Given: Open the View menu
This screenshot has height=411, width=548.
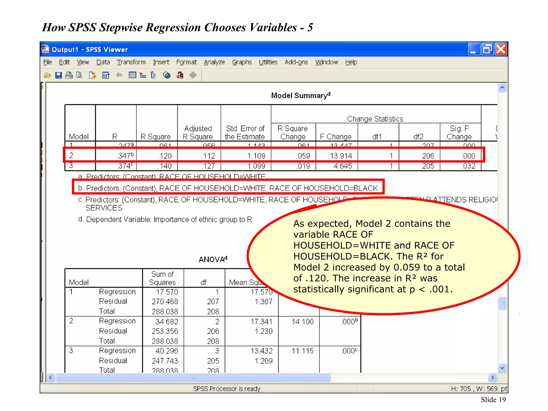Looking at the screenshot, I should (x=83, y=62).
